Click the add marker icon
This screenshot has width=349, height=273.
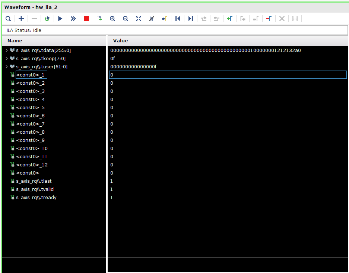229,19
